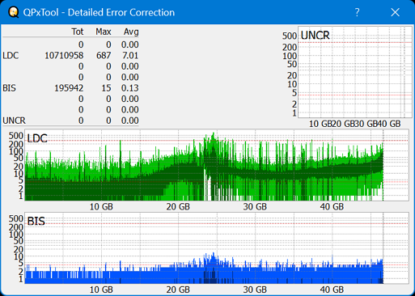Image resolution: width=415 pixels, height=296 pixels.
Task: Select the Avg column header
Action: [x=131, y=32]
